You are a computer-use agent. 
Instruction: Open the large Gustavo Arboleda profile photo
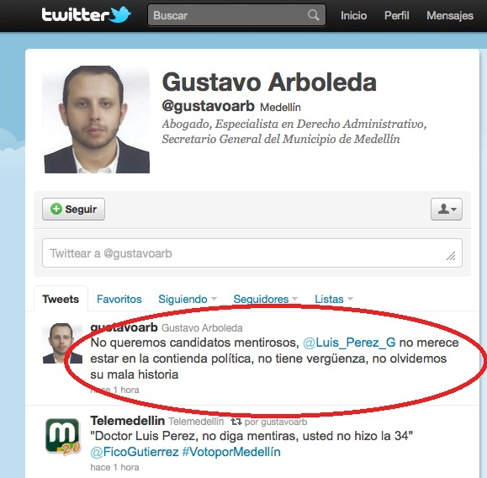click(x=96, y=119)
